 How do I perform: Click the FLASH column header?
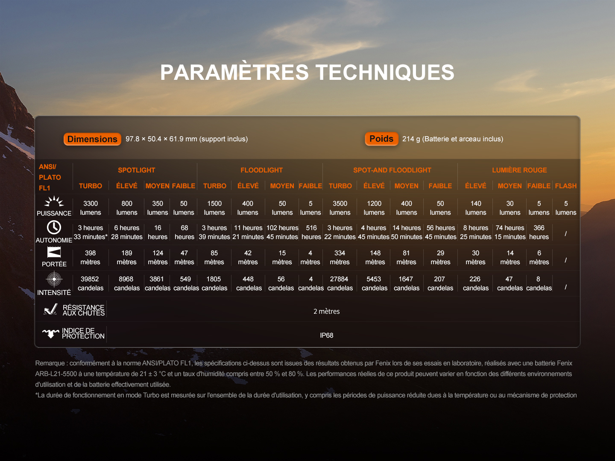pos(566,186)
